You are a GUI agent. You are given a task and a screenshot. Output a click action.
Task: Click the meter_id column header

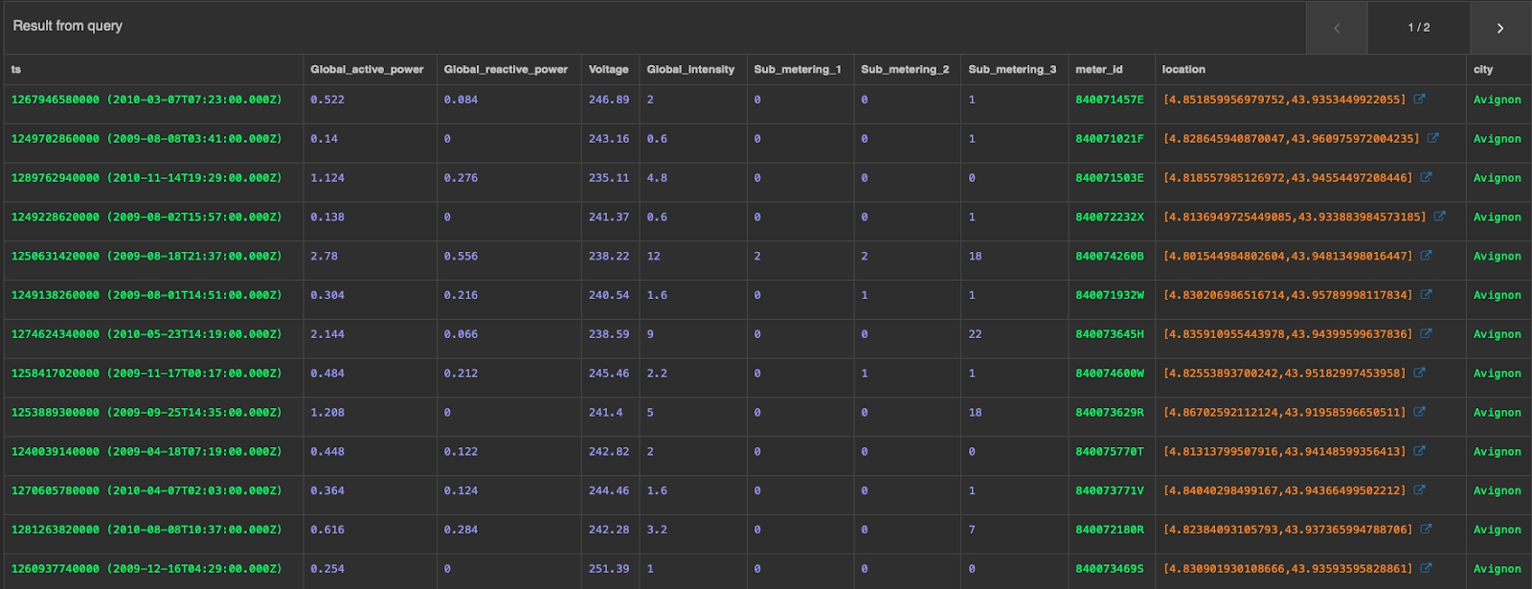coord(1098,70)
